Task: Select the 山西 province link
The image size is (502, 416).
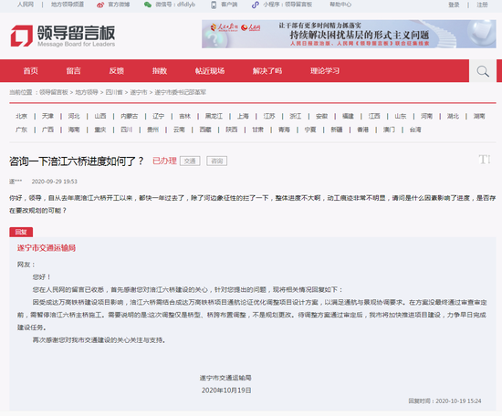Action: point(100,116)
